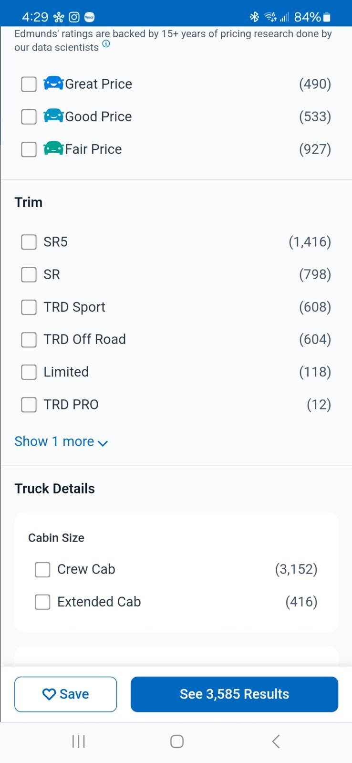Tap the Instagram notification icon in status bar

(74, 18)
